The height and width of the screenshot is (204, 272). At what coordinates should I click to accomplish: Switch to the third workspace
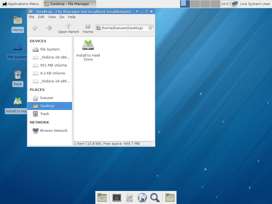click(x=205, y=4)
